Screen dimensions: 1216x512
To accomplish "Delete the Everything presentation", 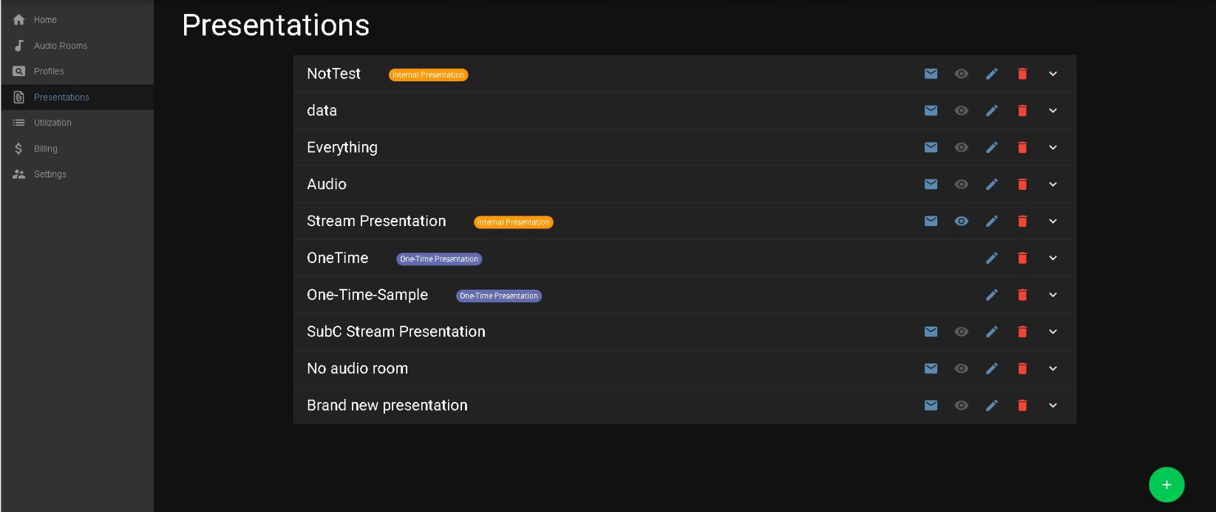I will click(x=1022, y=148).
